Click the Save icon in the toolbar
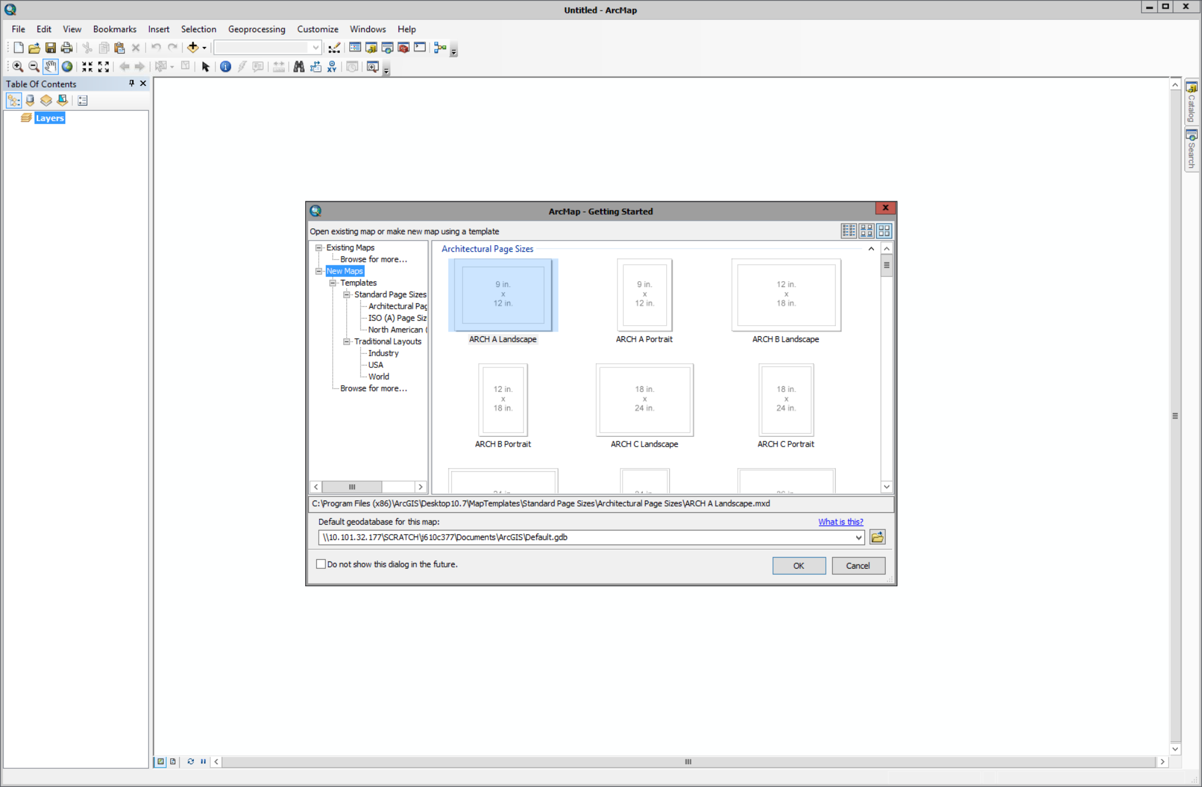 (50, 48)
